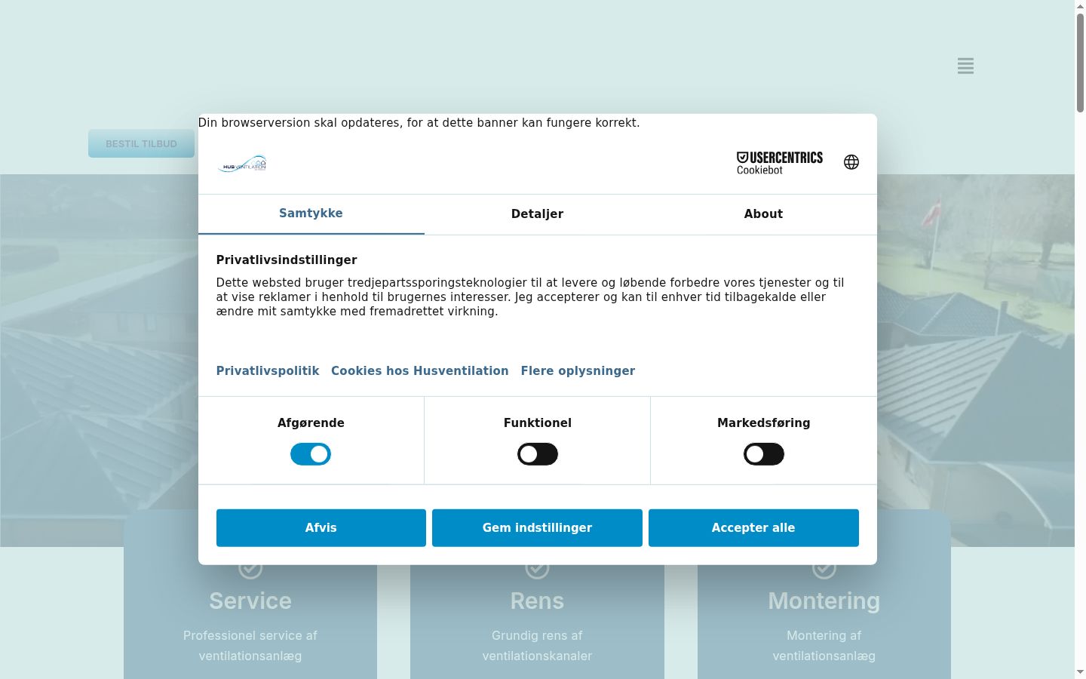
Task: Click the Privatlivsindstillinger heading
Action: pyautogui.click(x=287, y=260)
